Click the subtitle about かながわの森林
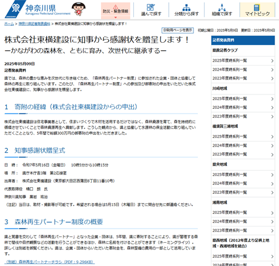This screenshot has width=279, height=266. click(x=86, y=51)
